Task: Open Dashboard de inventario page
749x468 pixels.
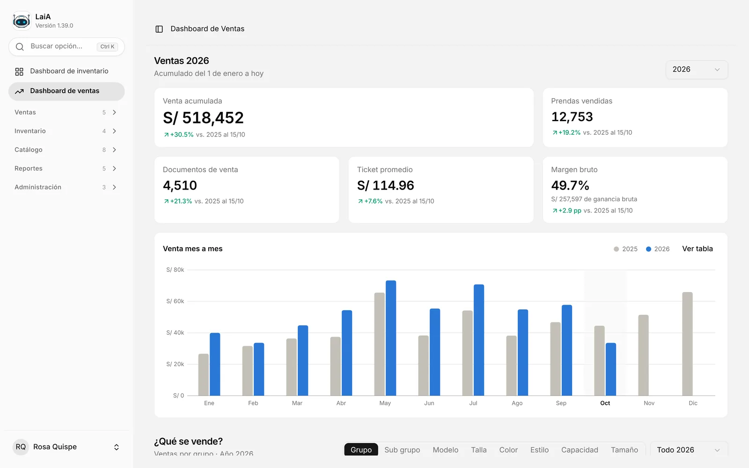Action: pos(66,72)
